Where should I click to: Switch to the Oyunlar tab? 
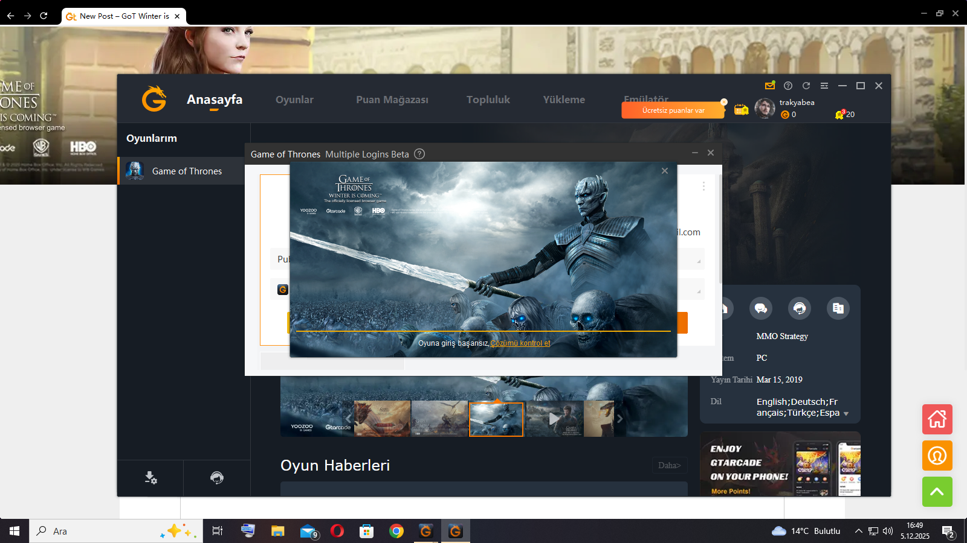[294, 100]
